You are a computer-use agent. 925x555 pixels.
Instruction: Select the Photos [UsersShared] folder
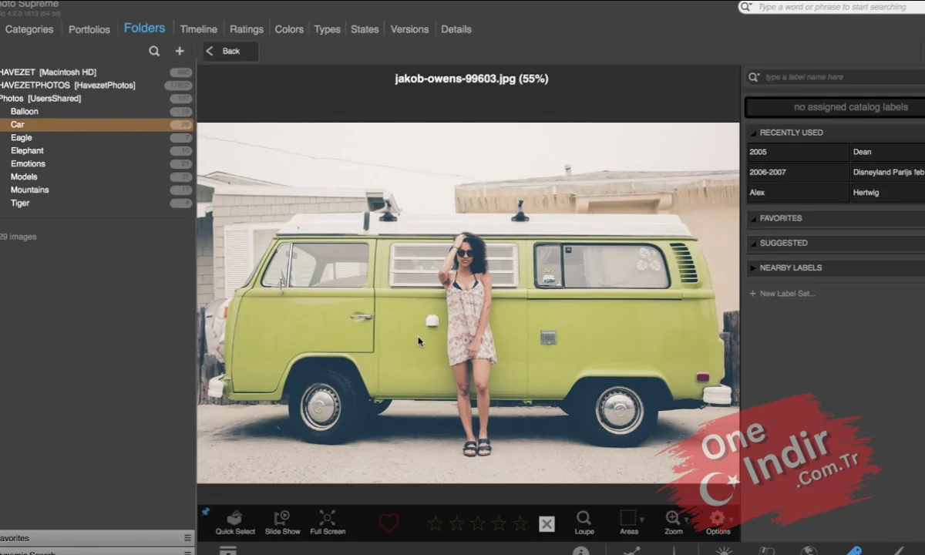click(96, 99)
